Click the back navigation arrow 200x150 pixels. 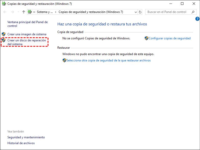click(5, 12)
